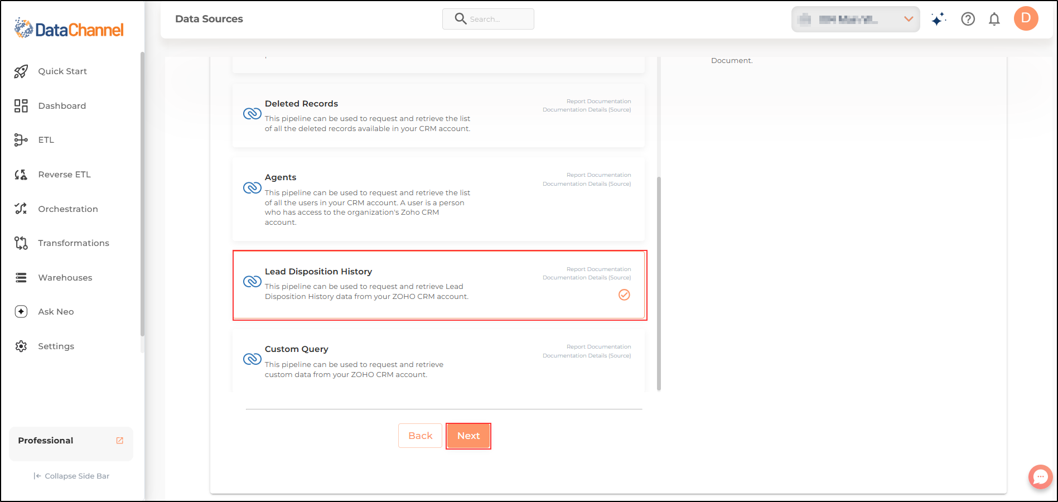This screenshot has width=1058, height=502.
Task: Open Quick Start rocket icon
Action: (21, 71)
